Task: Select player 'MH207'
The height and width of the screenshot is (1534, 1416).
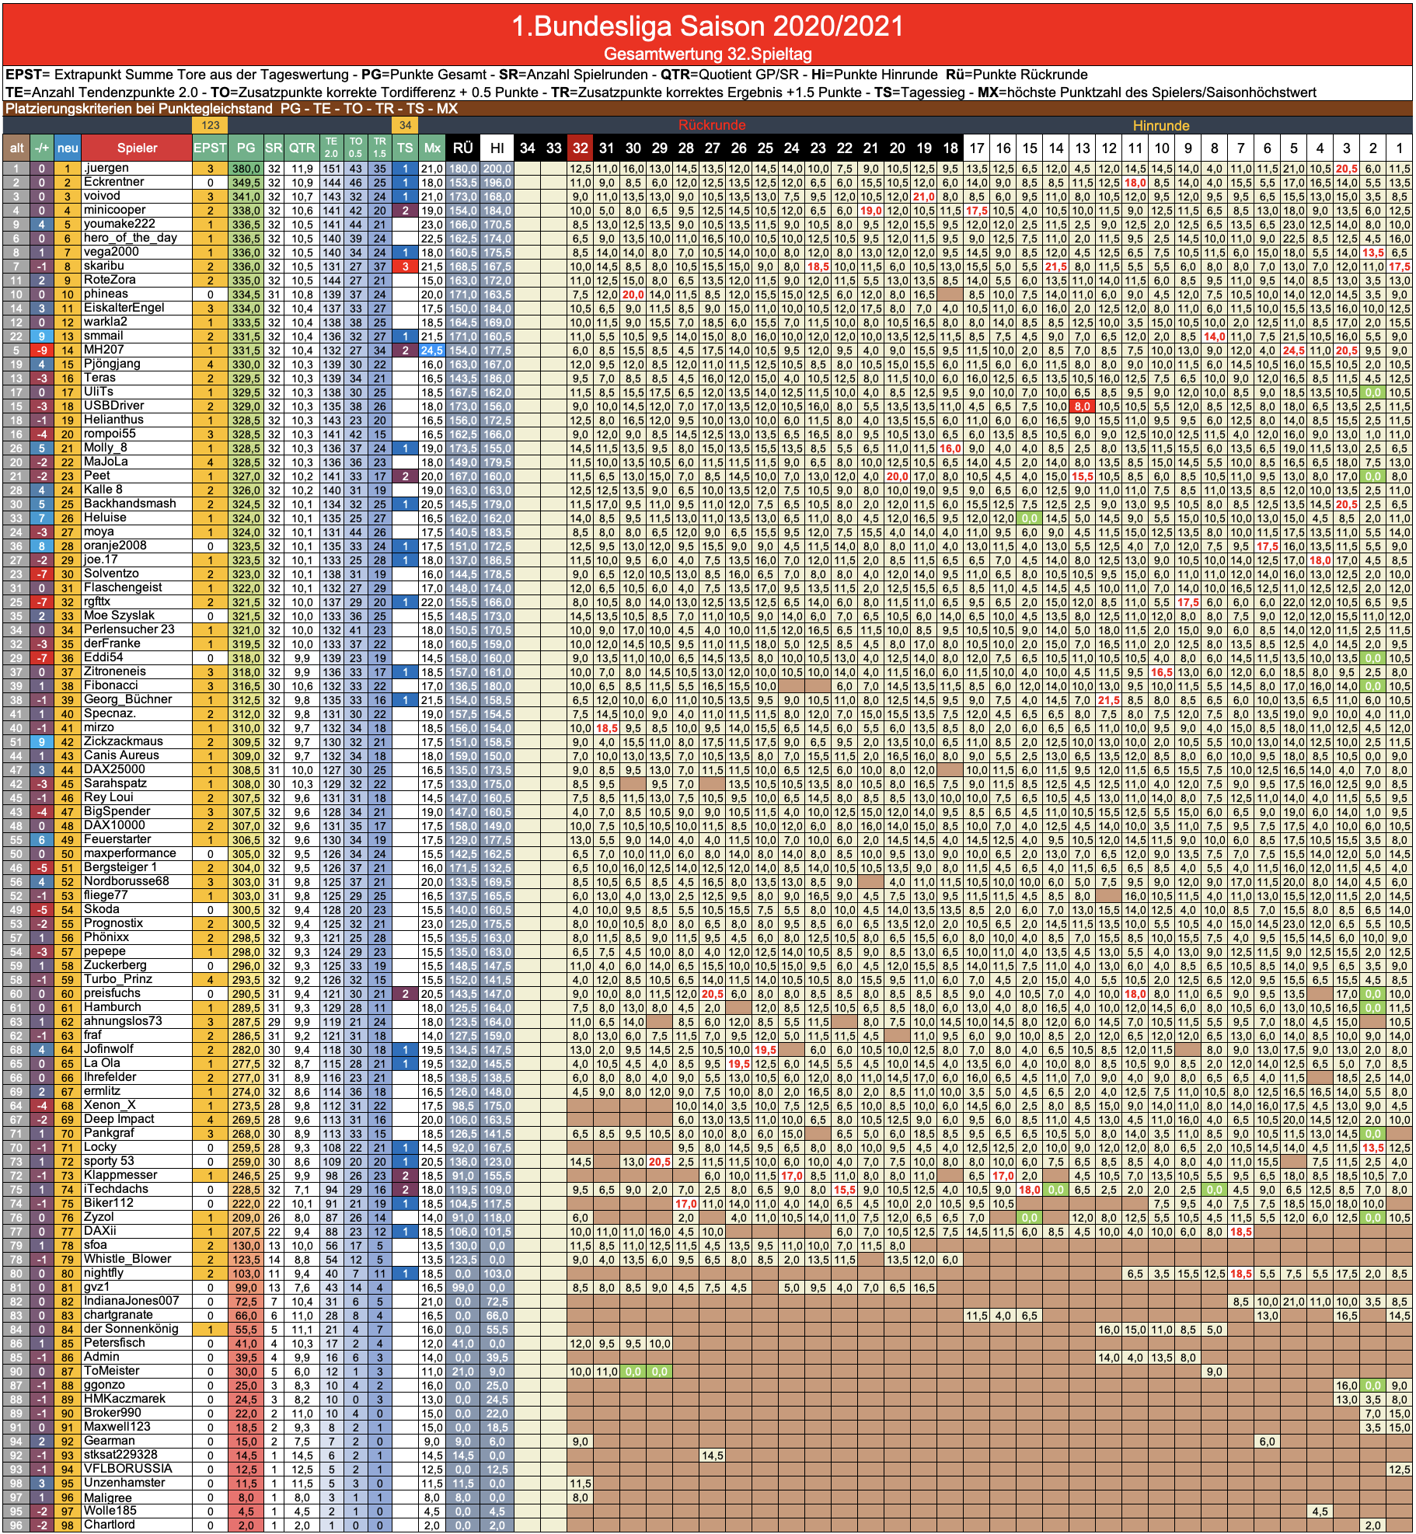Action: point(137,350)
